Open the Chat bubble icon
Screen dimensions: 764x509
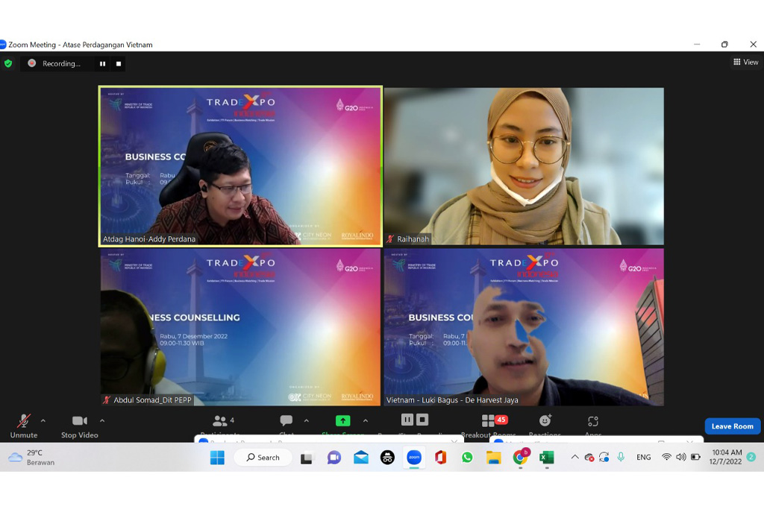pyautogui.click(x=286, y=421)
